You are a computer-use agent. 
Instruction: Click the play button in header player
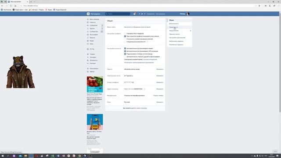[x=142, y=14]
